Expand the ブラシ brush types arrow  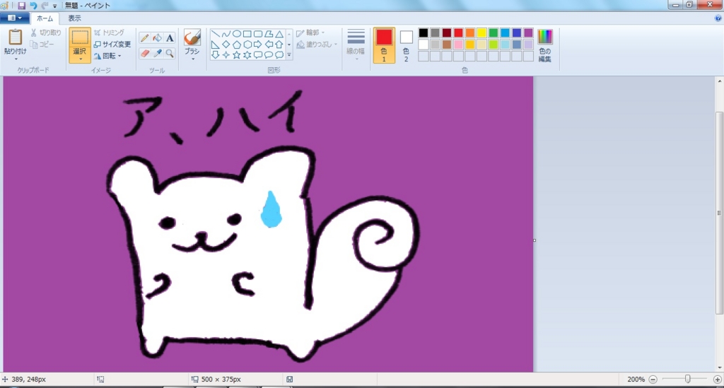point(192,59)
